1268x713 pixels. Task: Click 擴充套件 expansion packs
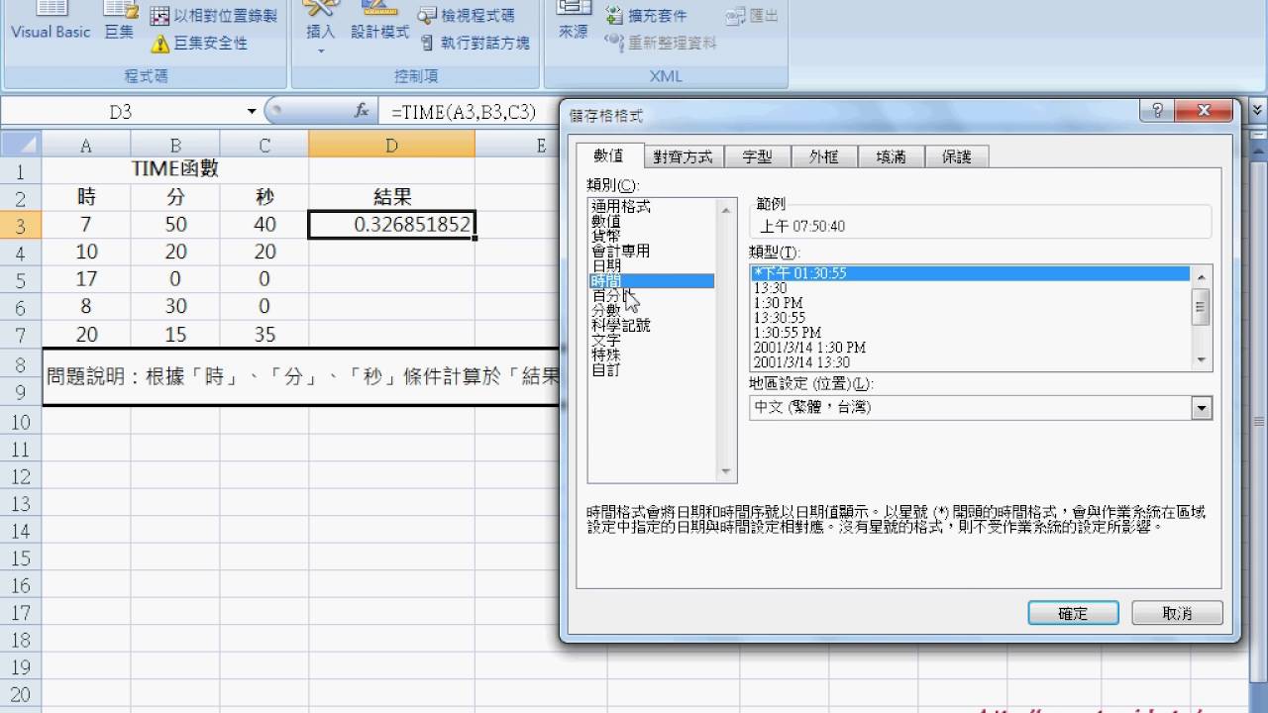click(x=645, y=16)
